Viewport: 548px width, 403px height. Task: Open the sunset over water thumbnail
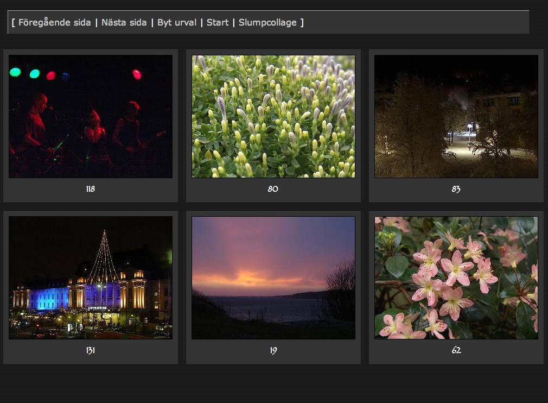pos(273,278)
